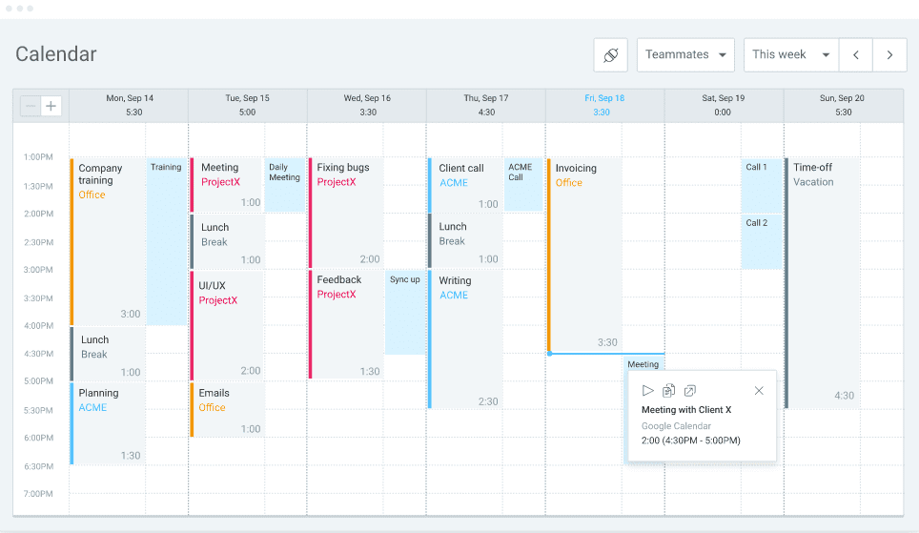The image size is (919, 533).
Task: Close the Meeting with Client X popup
Action: tap(759, 391)
